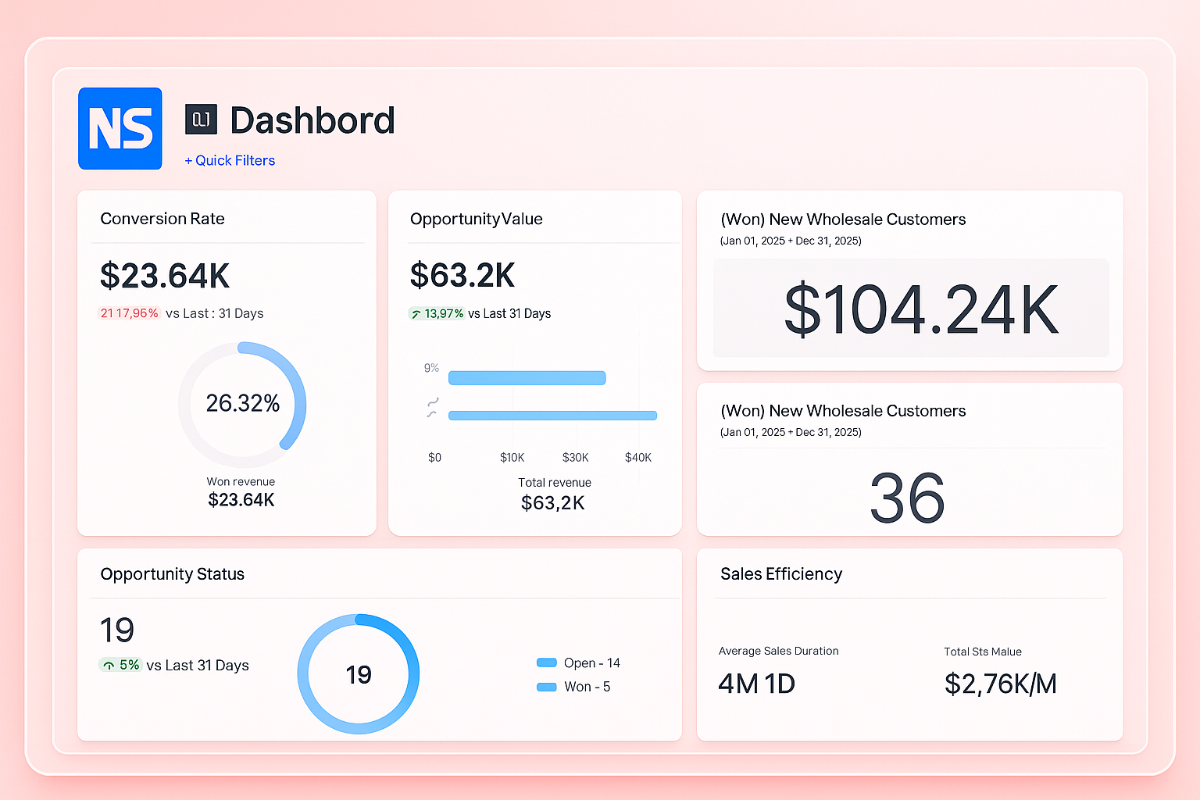
Task: Click the blue NS logo
Action: tap(120, 129)
